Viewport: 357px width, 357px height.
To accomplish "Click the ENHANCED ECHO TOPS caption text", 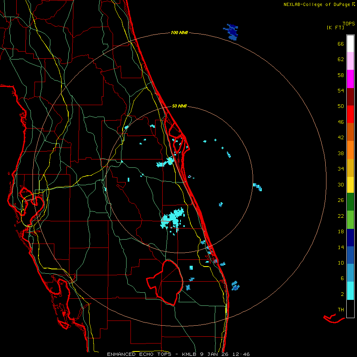I will [139, 354].
